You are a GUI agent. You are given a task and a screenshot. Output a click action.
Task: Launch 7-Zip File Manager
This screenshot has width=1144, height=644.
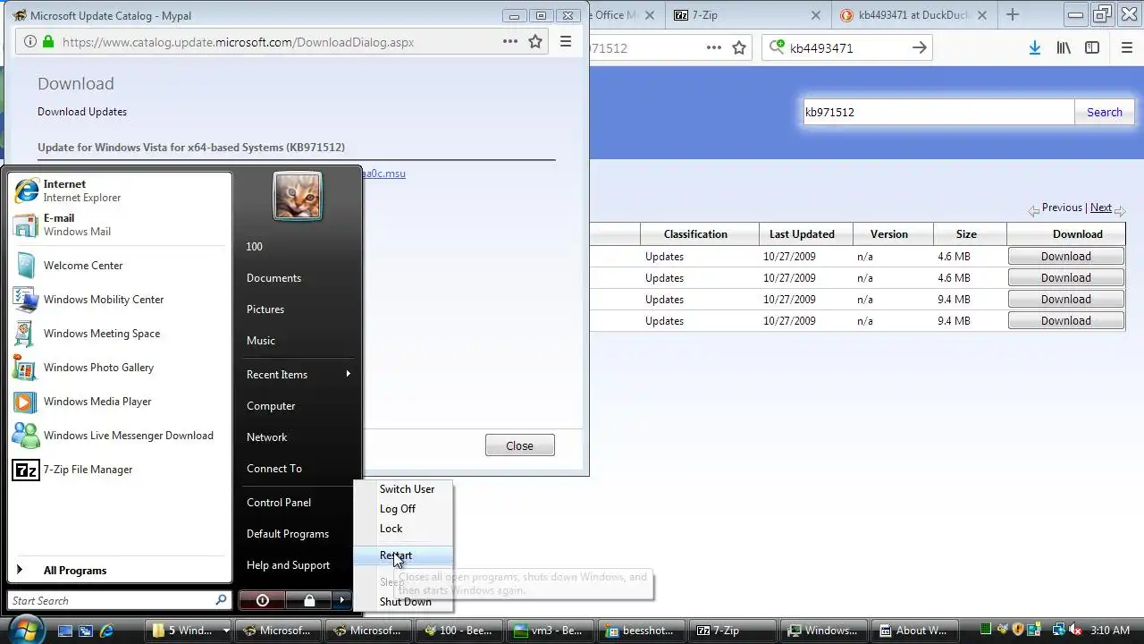click(x=119, y=470)
